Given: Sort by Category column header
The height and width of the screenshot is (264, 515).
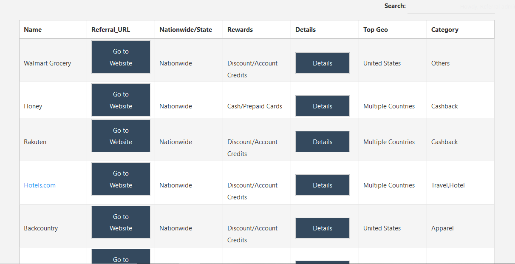Looking at the screenshot, I should pyautogui.click(x=461, y=30).
